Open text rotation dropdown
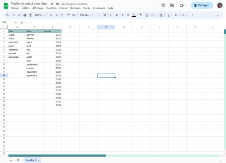Screen dimensions: 226x163 [x=184, y=15]
